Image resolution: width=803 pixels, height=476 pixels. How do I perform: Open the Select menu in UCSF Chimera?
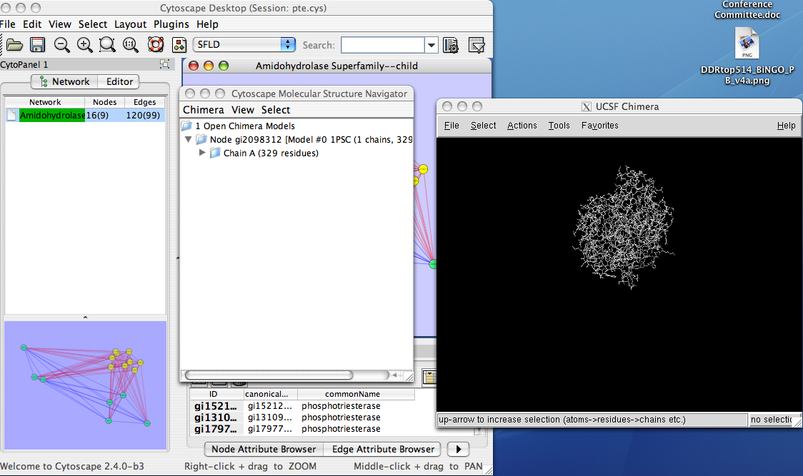[x=484, y=126]
